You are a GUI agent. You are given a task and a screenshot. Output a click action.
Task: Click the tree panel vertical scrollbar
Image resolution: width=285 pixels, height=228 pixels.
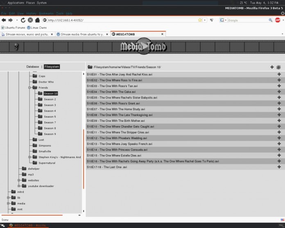[x=84, y=159]
